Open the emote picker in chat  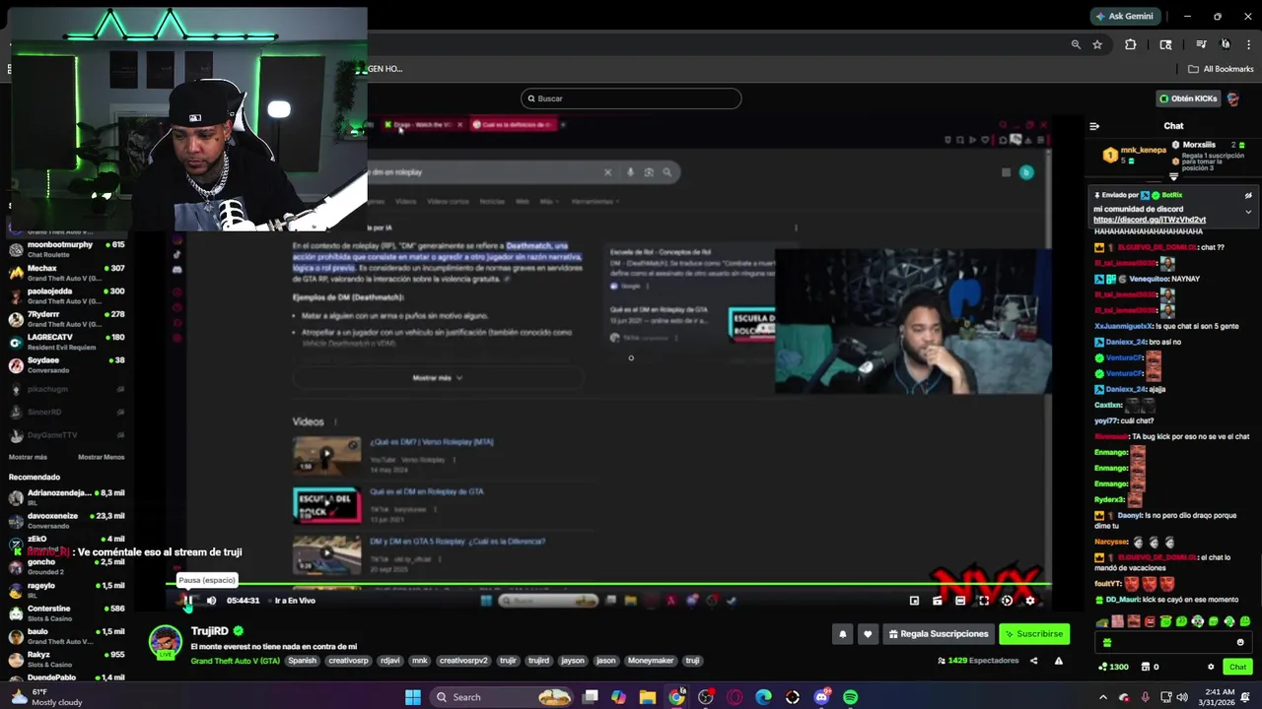[1240, 642]
